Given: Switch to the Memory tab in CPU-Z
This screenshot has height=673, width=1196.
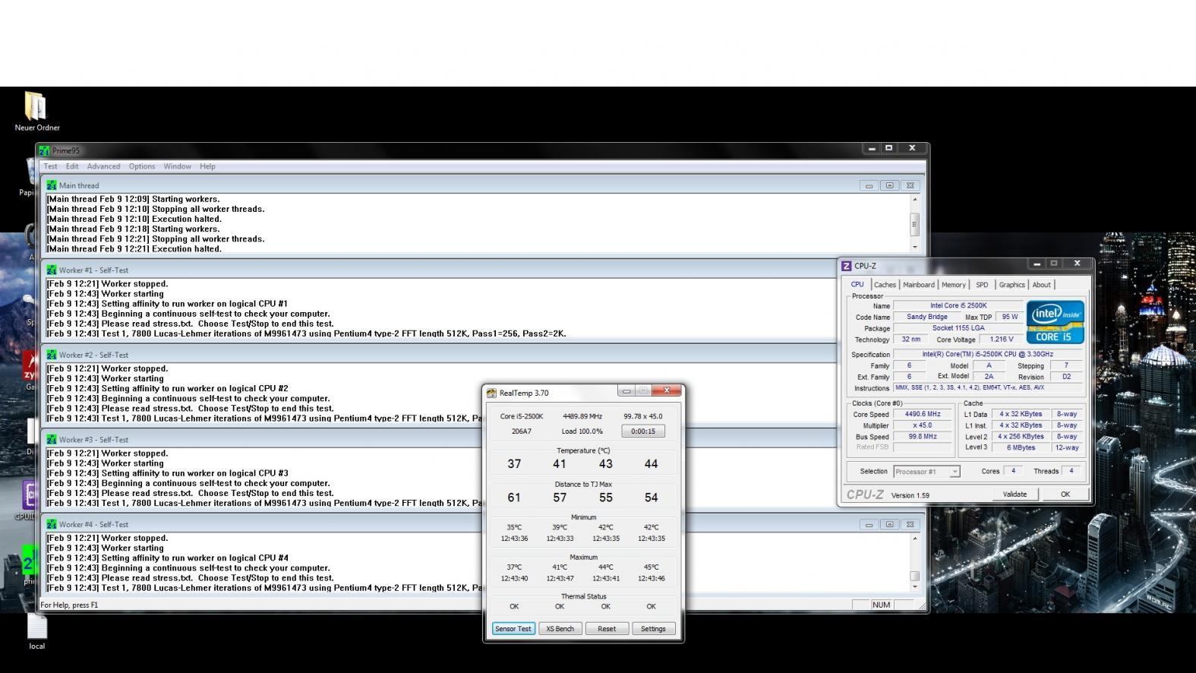Looking at the screenshot, I should pyautogui.click(x=954, y=285).
